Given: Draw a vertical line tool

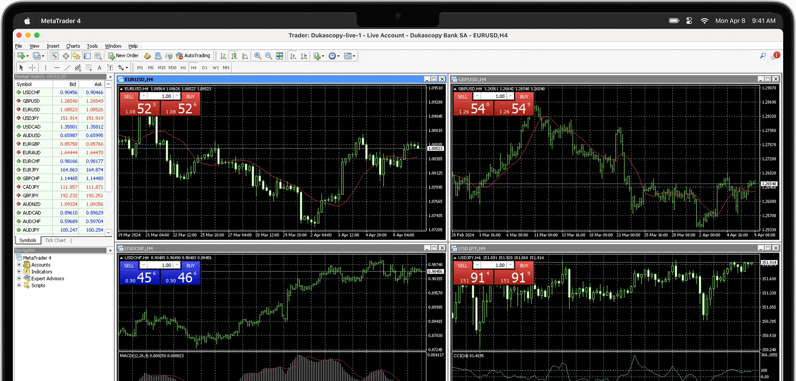Looking at the screenshot, I should point(46,68).
